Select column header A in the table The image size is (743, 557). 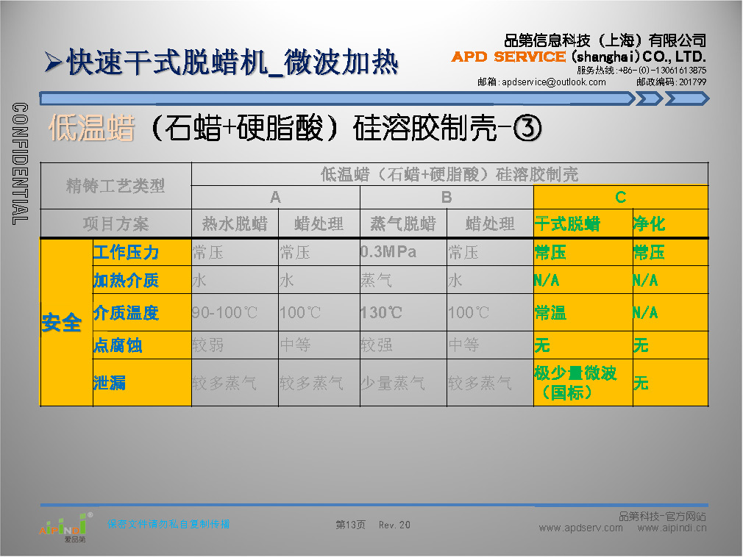pyautogui.click(x=275, y=197)
